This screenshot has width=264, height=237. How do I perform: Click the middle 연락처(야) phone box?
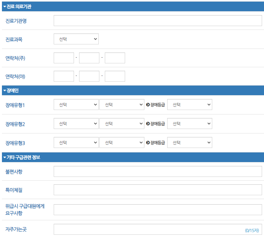pos(89,76)
